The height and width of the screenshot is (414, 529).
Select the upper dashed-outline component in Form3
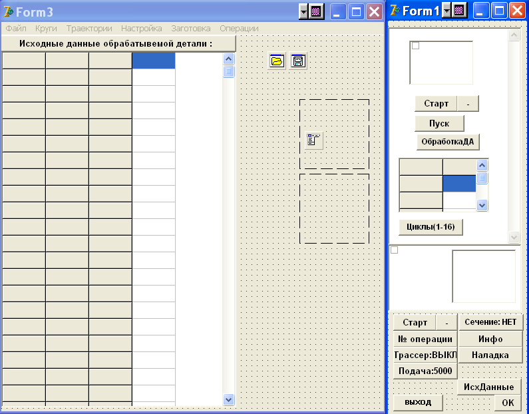pos(334,134)
